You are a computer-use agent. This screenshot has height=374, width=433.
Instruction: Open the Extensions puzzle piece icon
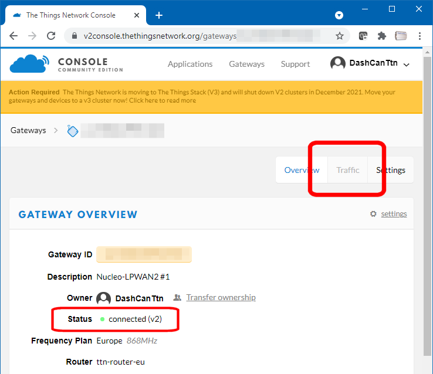click(x=381, y=36)
